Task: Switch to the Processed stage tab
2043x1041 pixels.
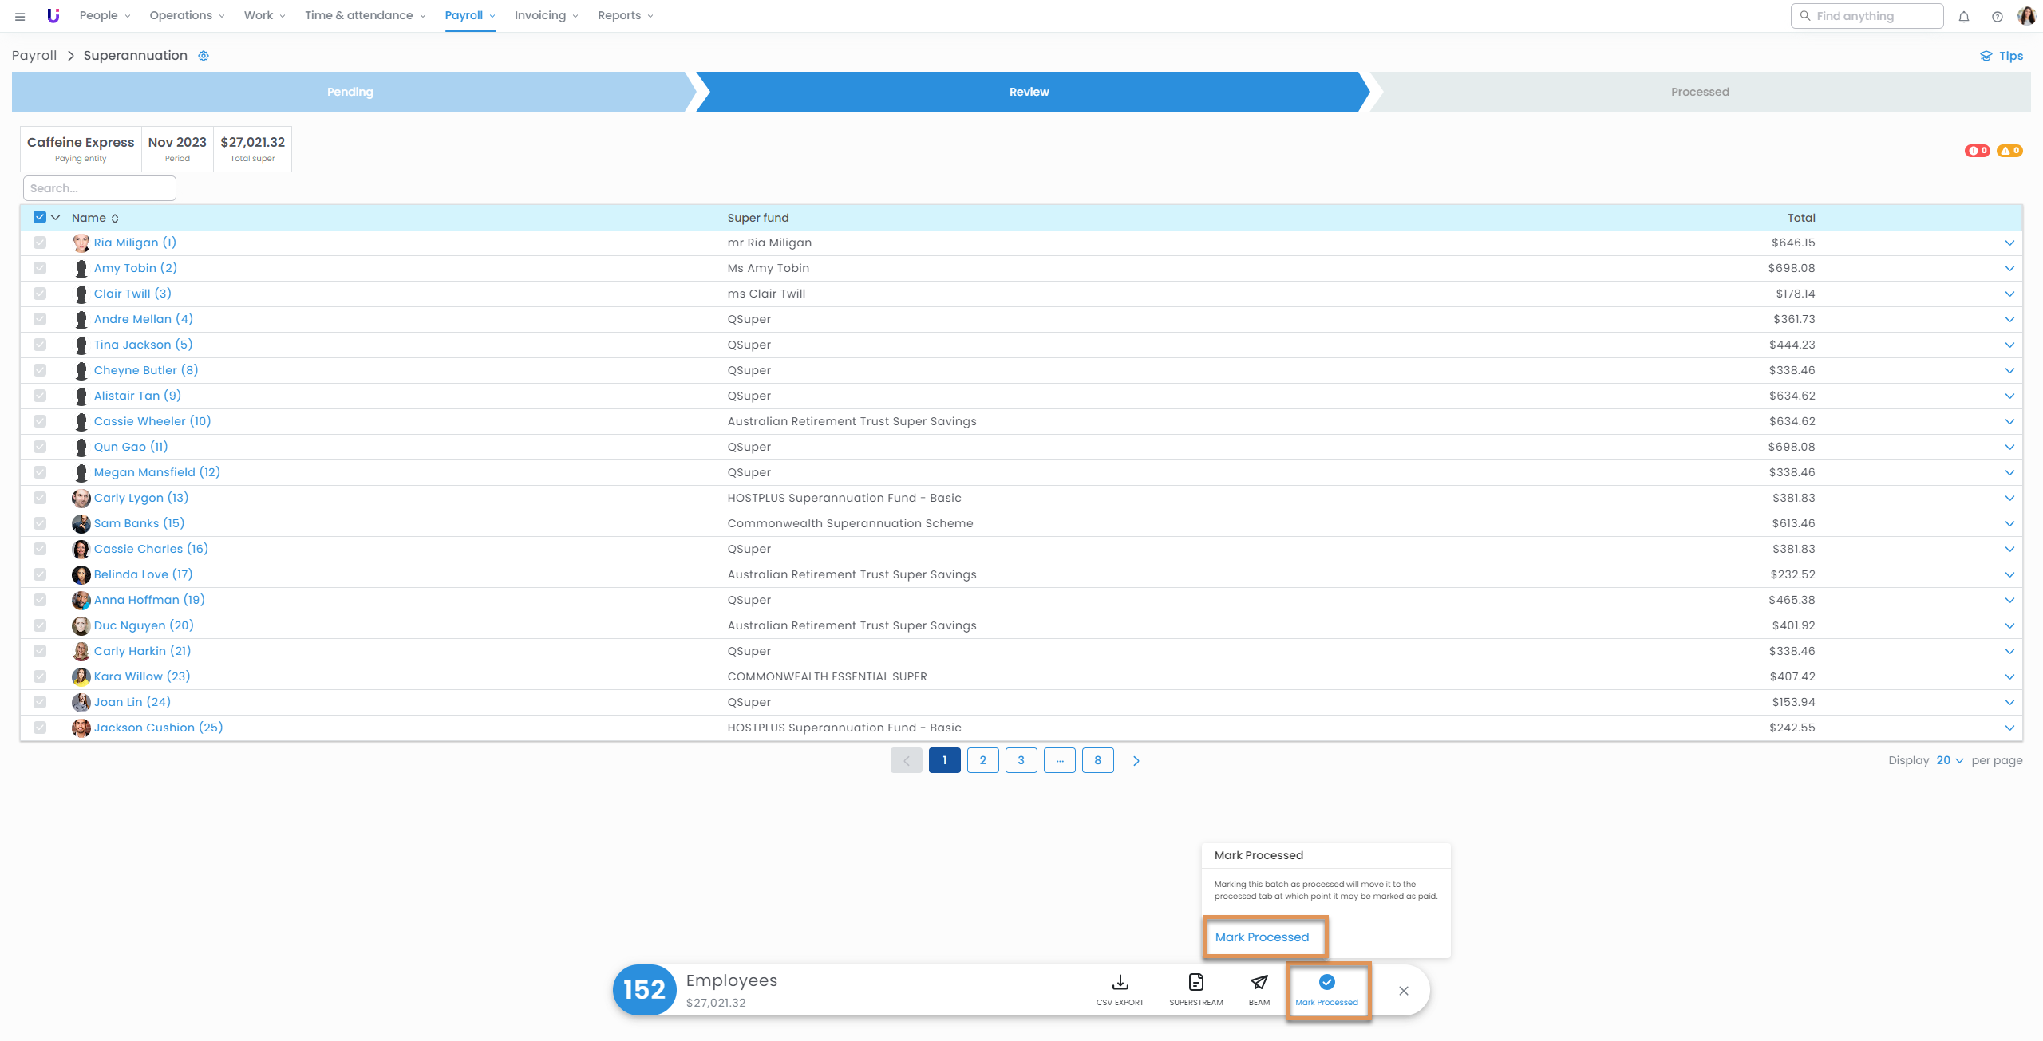Action: [x=1699, y=92]
